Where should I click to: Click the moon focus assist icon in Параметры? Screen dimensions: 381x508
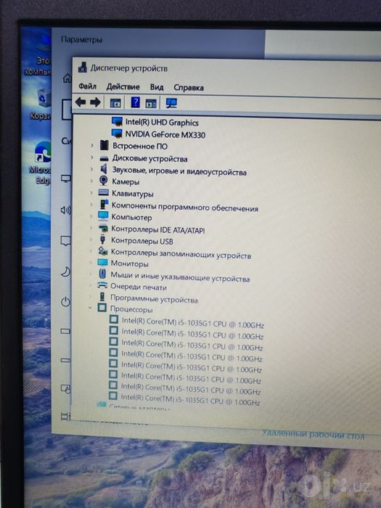pyautogui.click(x=66, y=272)
